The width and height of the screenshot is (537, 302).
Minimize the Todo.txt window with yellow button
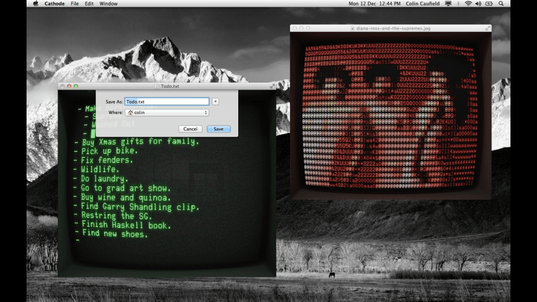pos(69,86)
